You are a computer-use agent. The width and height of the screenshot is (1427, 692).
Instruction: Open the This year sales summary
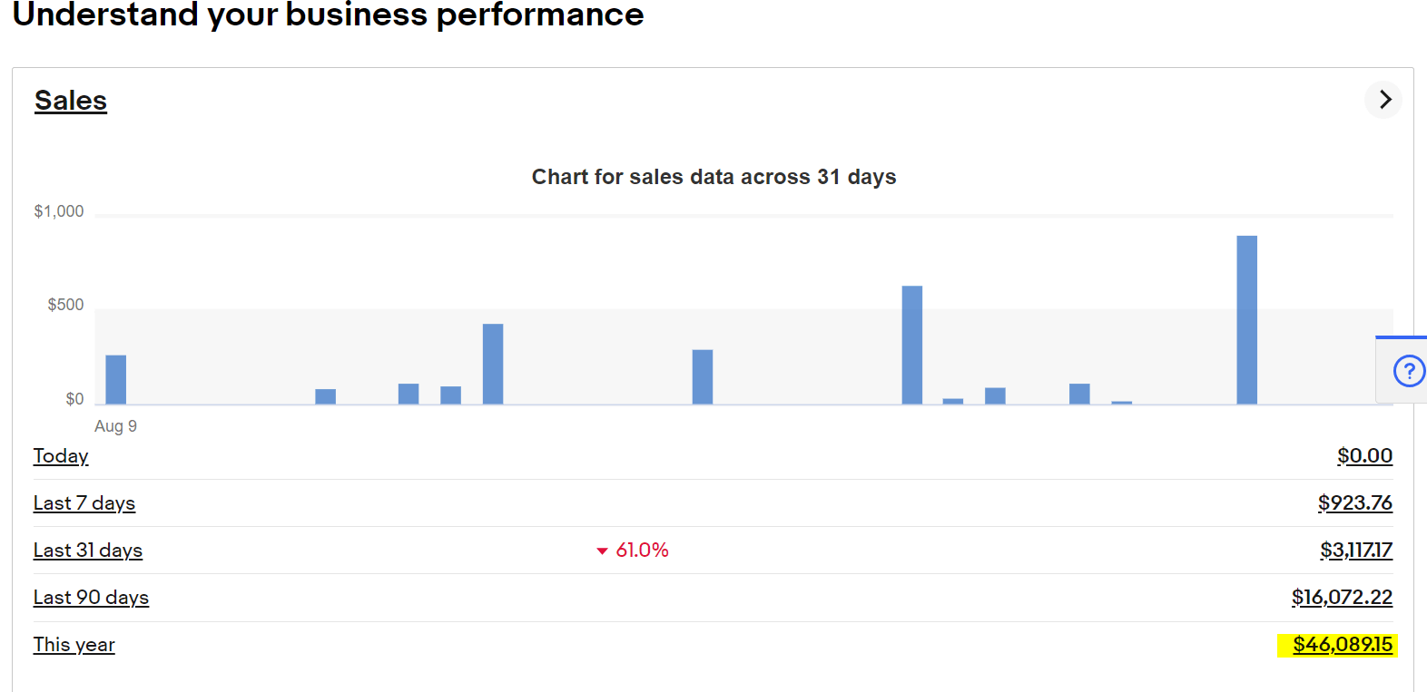pos(74,645)
